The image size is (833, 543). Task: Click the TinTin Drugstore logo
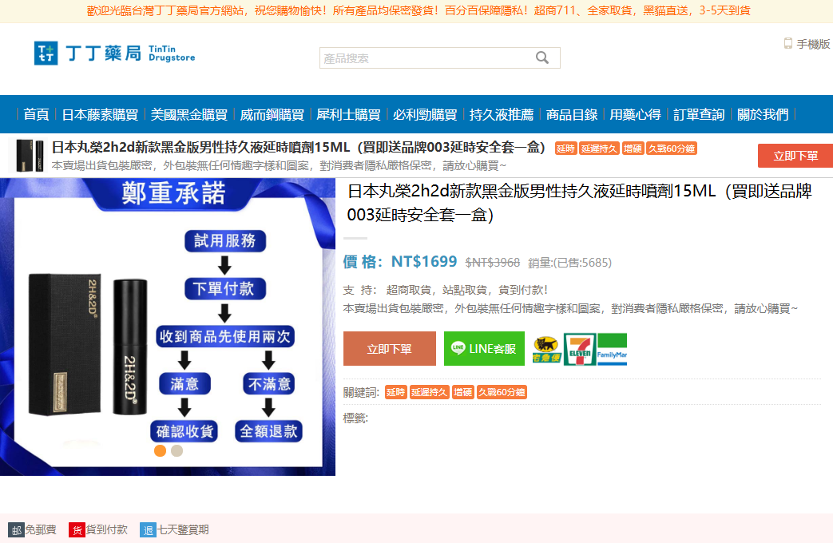pyautogui.click(x=114, y=54)
